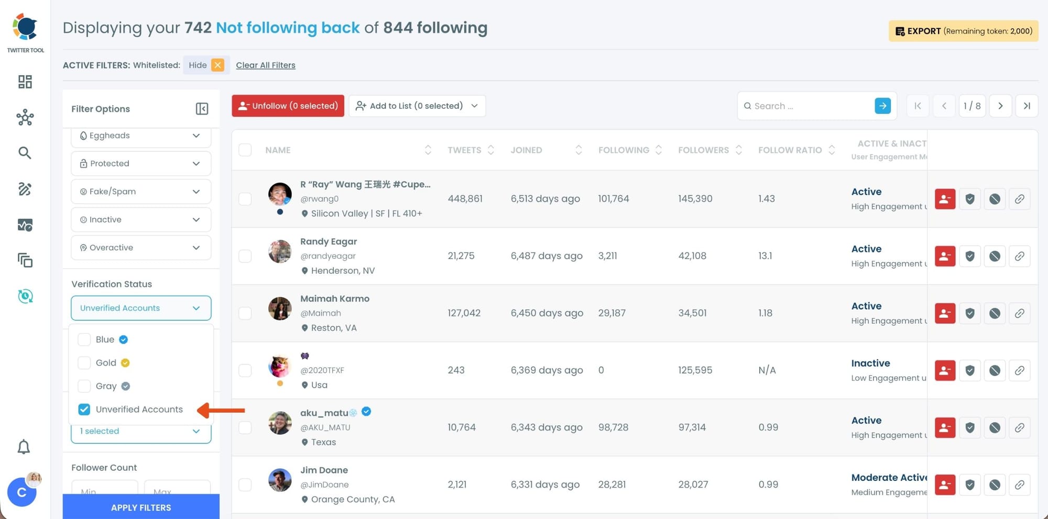Tick the select-all checkbox in the table header
The width and height of the screenshot is (1048, 519).
pos(245,150)
